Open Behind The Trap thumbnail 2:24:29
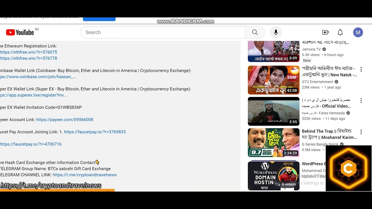Screen dimensions: 372x209 point(273,143)
